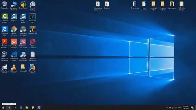This screenshot has height=110, width=196.
Task: Open the Ashampoo Uninstaller shortcut
Action: tap(23, 31)
